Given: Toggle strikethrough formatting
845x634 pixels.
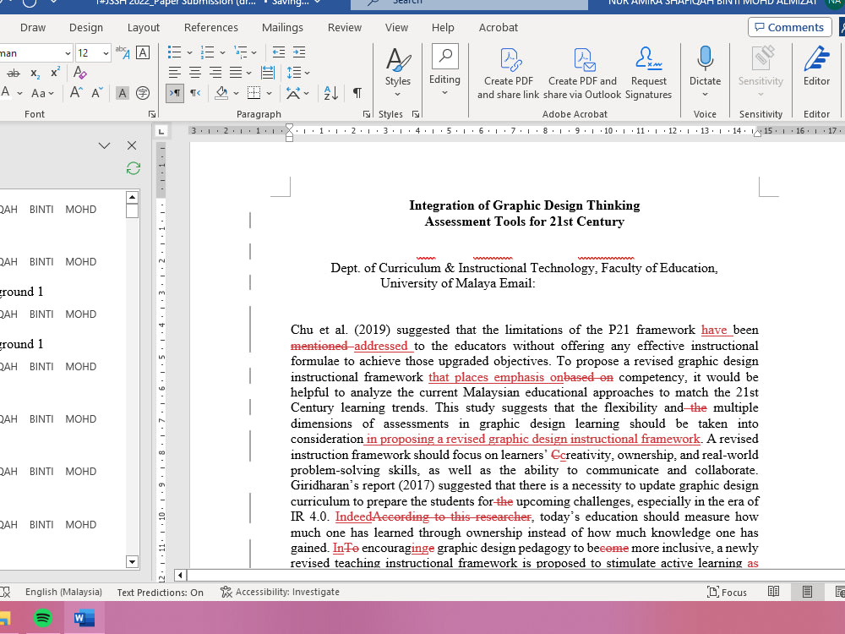Looking at the screenshot, I should pyautogui.click(x=14, y=74).
